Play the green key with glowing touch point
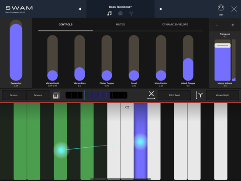The image size is (241, 181). [60, 141]
